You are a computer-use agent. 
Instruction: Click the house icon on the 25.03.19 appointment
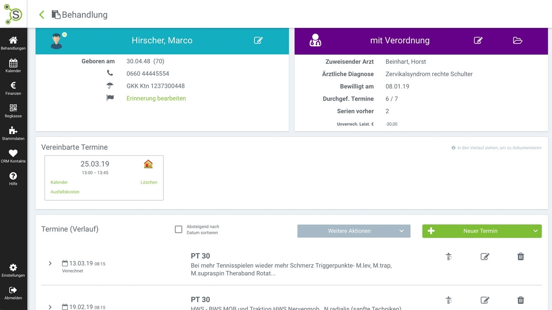click(x=148, y=164)
